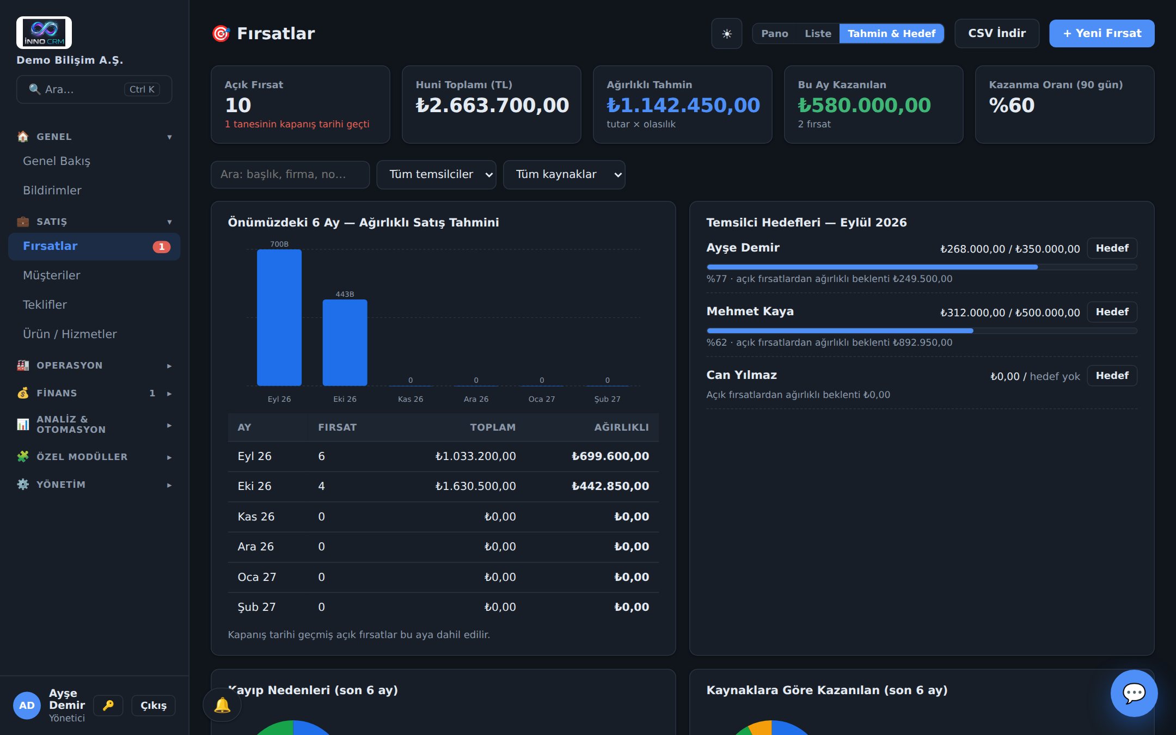Click the AD user avatar

pyautogui.click(x=27, y=706)
